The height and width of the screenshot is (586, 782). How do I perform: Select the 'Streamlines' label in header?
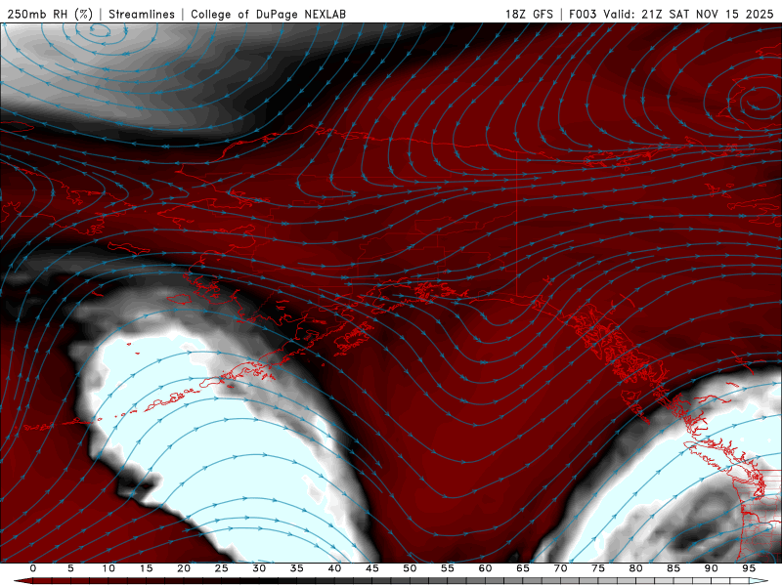pos(142,14)
